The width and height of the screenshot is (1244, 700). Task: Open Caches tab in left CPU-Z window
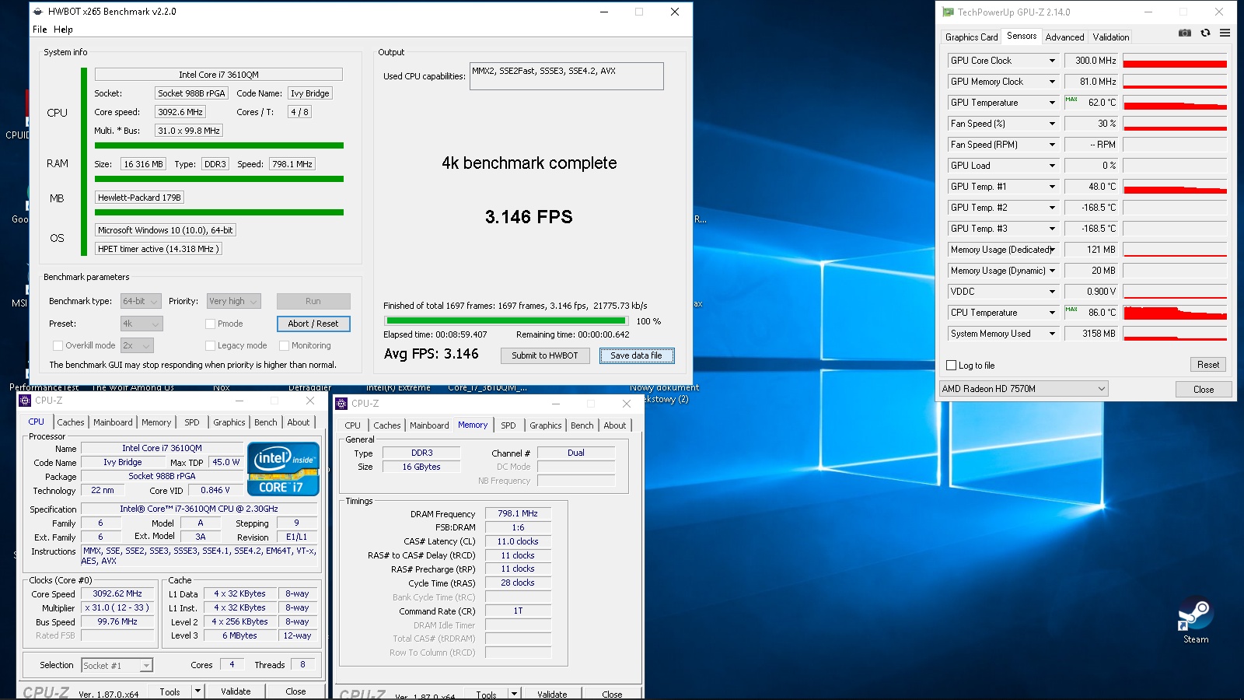(x=70, y=422)
